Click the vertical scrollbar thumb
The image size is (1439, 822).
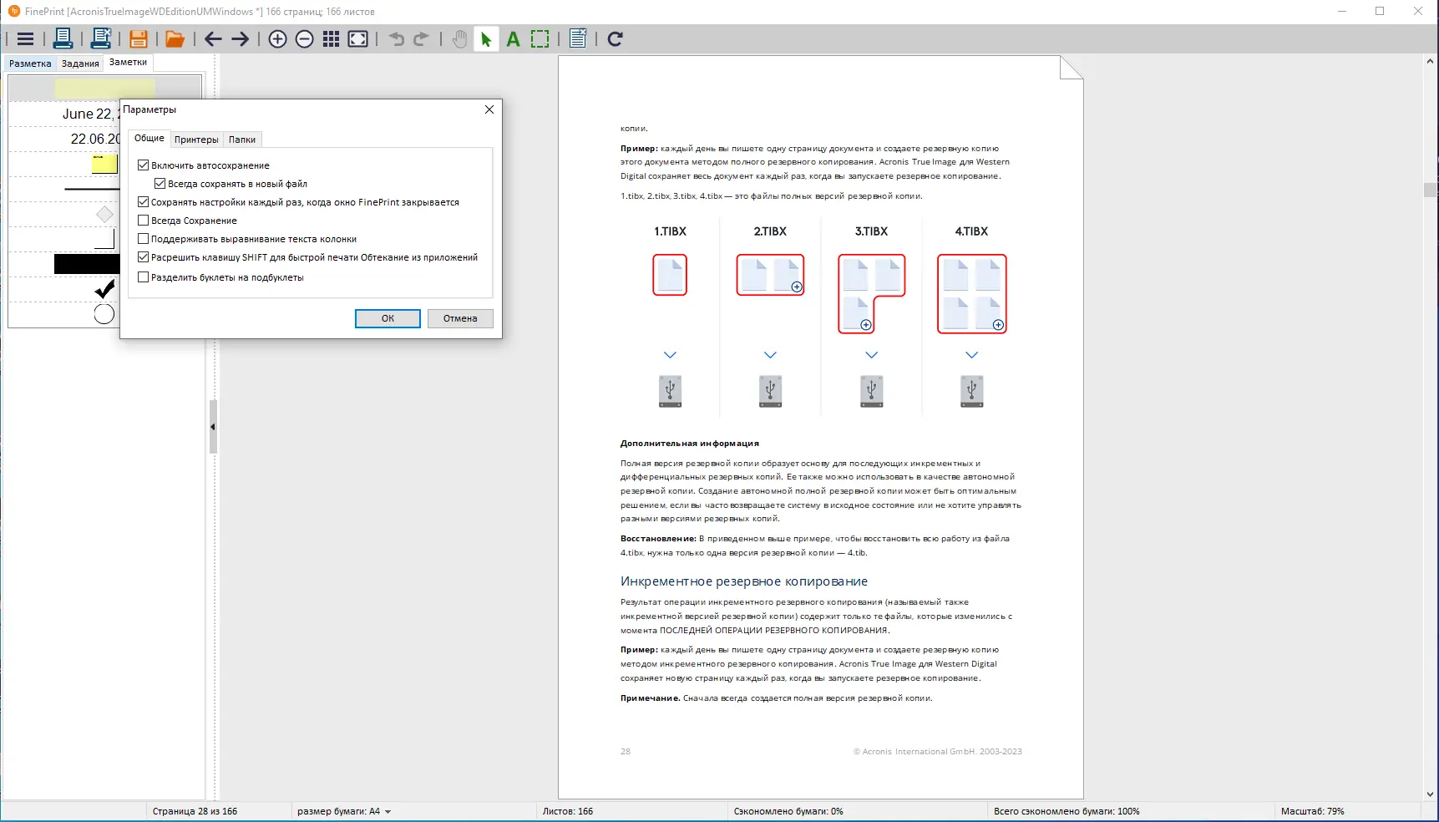coord(1430,190)
